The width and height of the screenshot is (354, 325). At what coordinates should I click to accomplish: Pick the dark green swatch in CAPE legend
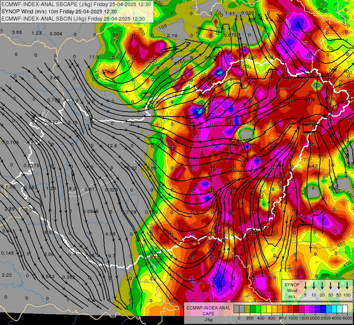point(253,309)
